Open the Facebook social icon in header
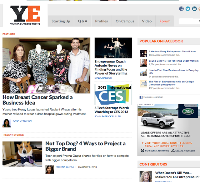This screenshot has width=200, height=182. point(181,9)
